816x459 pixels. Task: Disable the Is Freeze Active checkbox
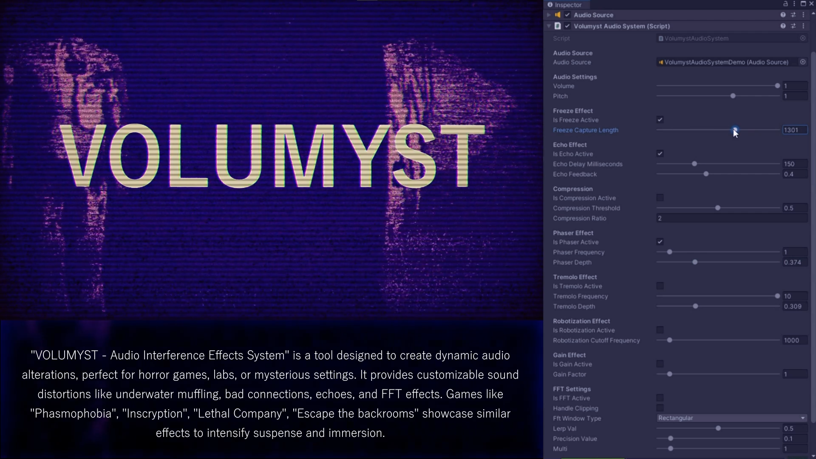click(660, 120)
